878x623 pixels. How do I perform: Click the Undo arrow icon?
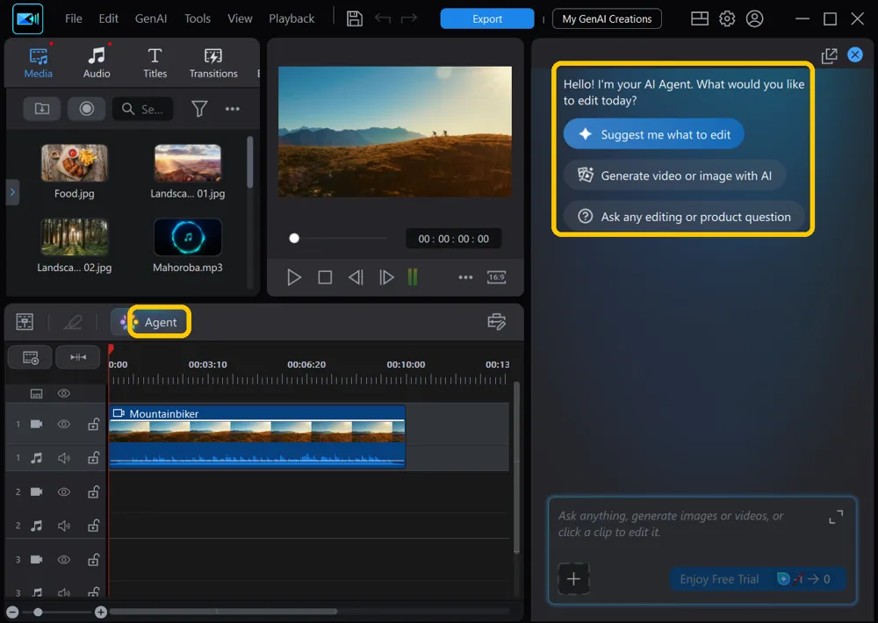tap(383, 18)
